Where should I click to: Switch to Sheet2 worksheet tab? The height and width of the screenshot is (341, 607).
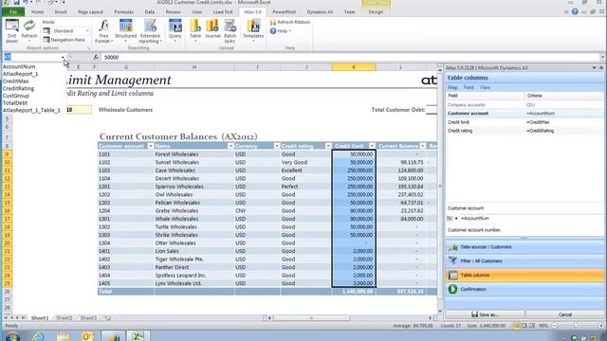click(x=64, y=318)
